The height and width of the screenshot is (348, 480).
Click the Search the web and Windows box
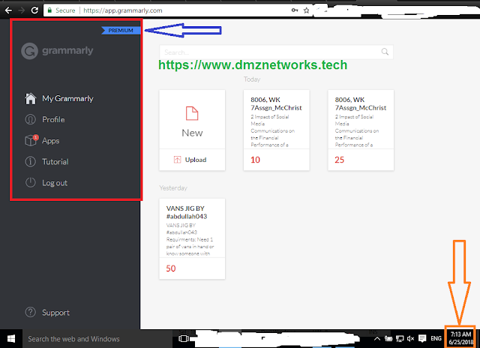[97, 339]
